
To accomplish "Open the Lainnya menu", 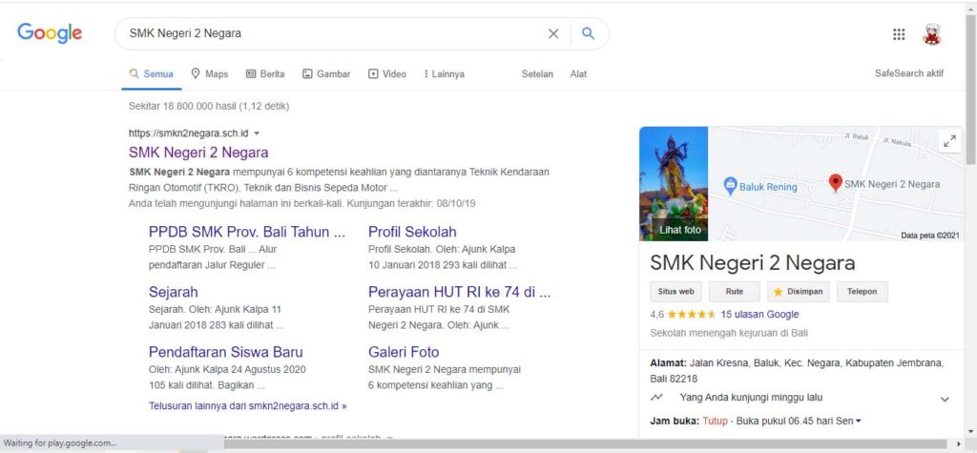I will pyautogui.click(x=444, y=73).
